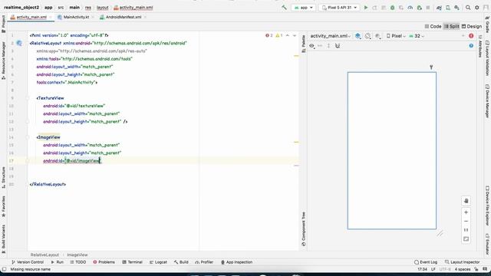Open the Night Mode / System UI dropdown
491x276 pixels.
378,36
